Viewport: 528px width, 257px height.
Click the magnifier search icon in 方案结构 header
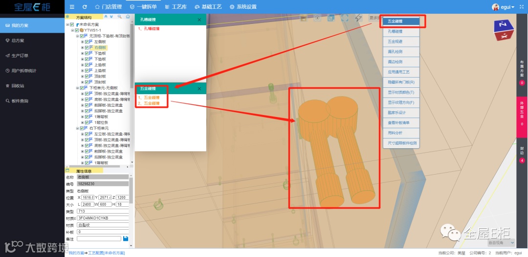[120, 17]
